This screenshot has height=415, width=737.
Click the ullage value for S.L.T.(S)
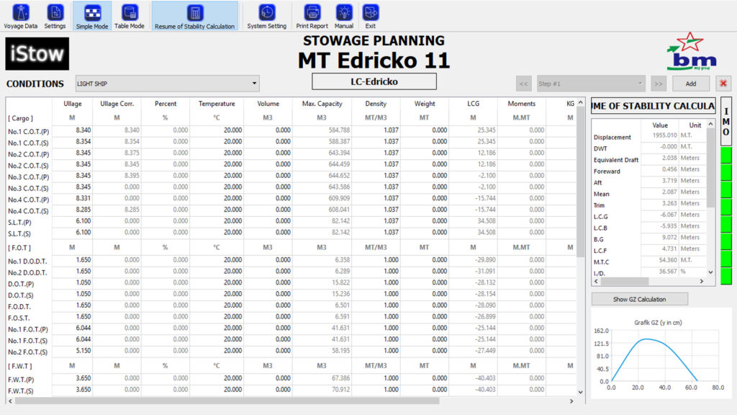pos(73,232)
